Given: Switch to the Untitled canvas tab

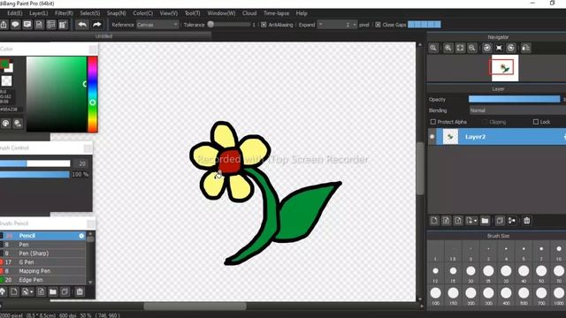Looking at the screenshot, I should 104,36.
